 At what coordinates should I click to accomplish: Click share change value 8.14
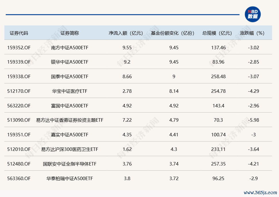(x=174, y=91)
